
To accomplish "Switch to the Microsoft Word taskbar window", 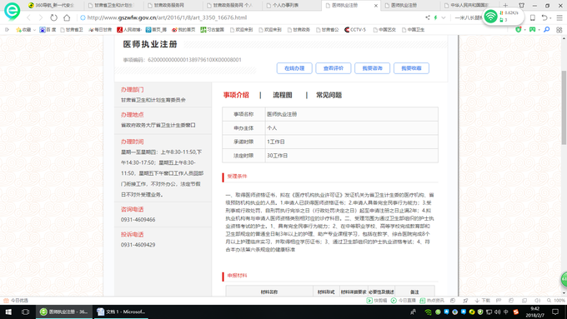I will coord(121,312).
